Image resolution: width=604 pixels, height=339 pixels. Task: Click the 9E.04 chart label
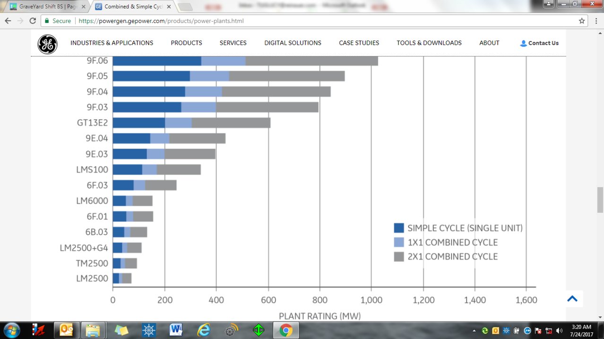coord(97,139)
